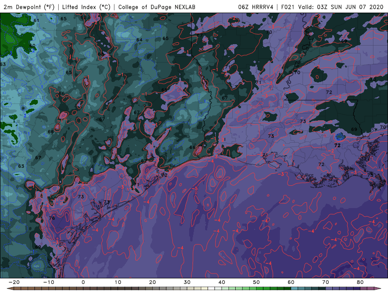This screenshot has width=388, height=291.
Task: Click the white swatch in the color bar
Action: click(x=211, y=289)
